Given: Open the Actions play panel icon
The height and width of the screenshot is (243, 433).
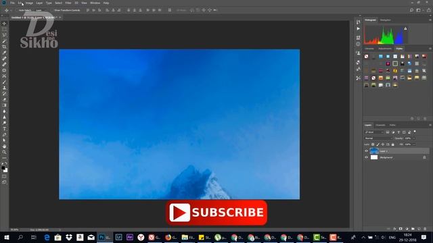Looking at the screenshot, I should pyautogui.click(x=358, y=28).
